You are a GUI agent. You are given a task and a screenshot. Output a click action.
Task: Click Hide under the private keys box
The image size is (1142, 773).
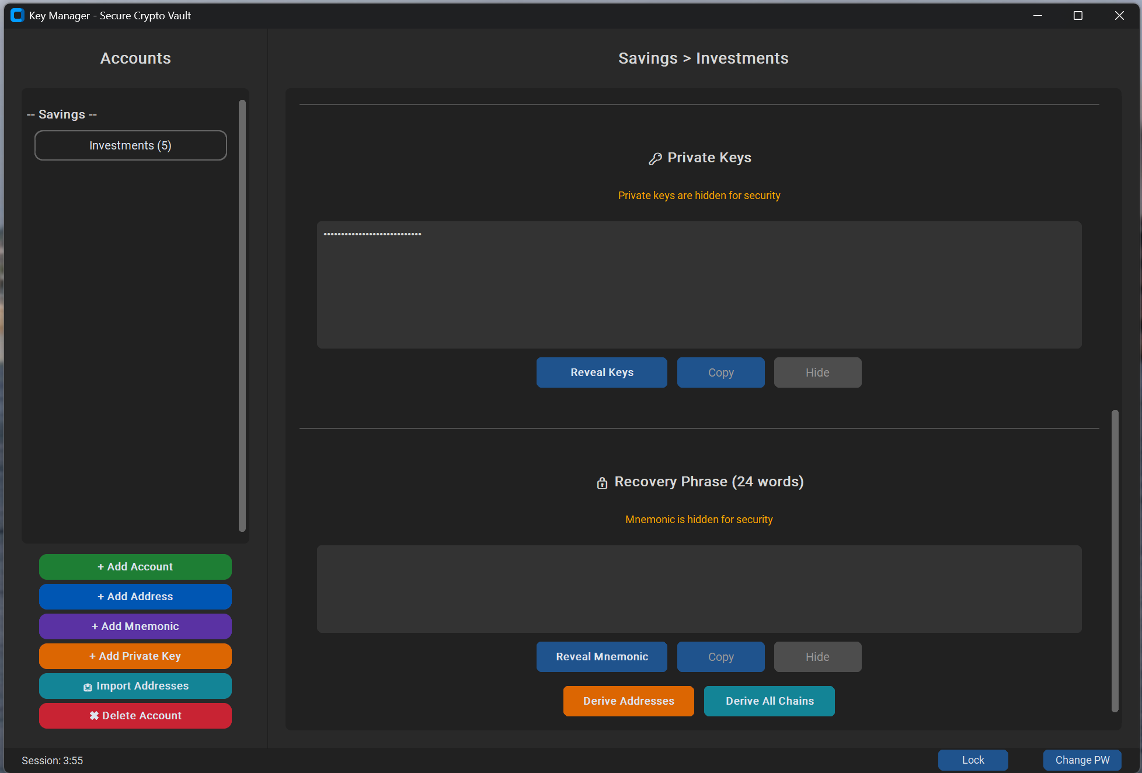click(x=818, y=372)
